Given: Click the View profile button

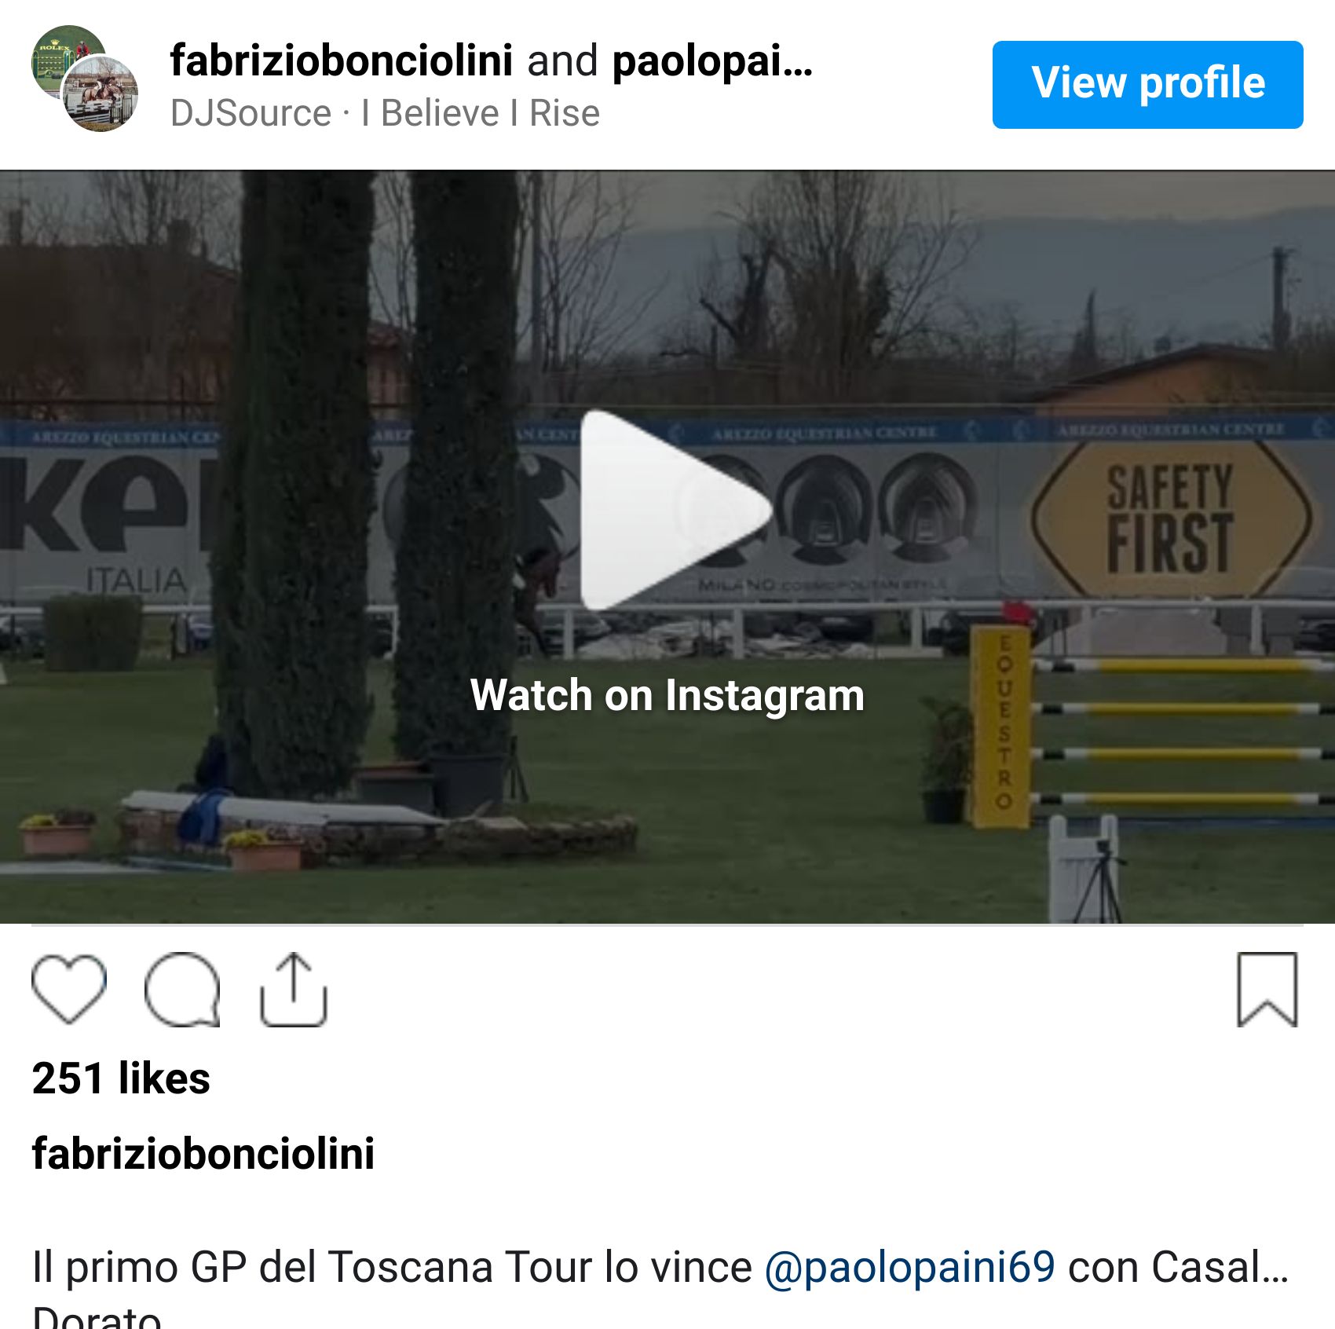Looking at the screenshot, I should tap(1147, 84).
